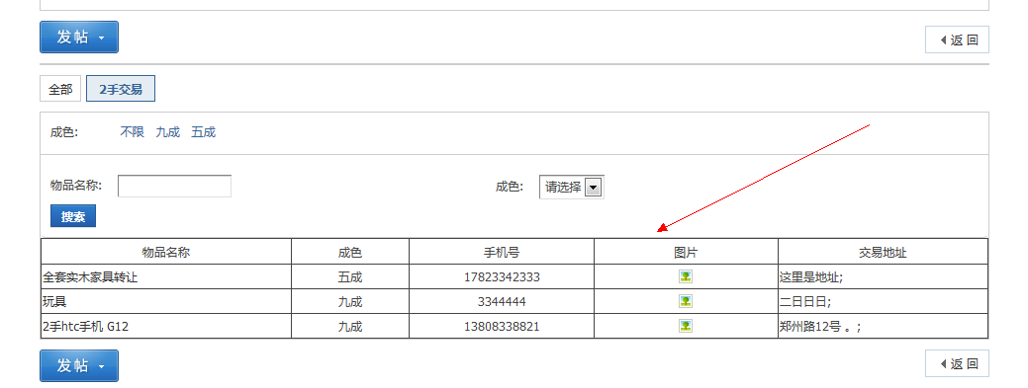Image resolution: width=1028 pixels, height=388 pixels.
Task: Filter 成色 by 五成 link
Action: [203, 132]
